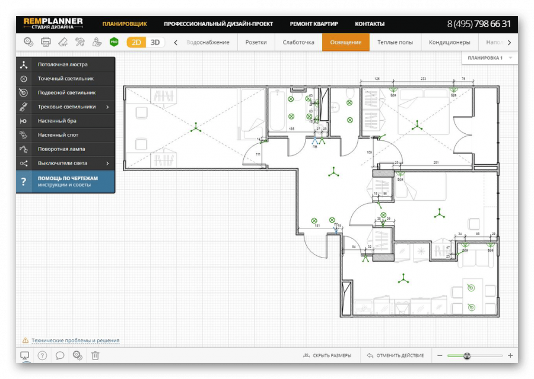Click ОТМЕНИТЬ ДЕЙСТВИЕ undo button
This screenshot has width=534, height=379.
(x=395, y=355)
